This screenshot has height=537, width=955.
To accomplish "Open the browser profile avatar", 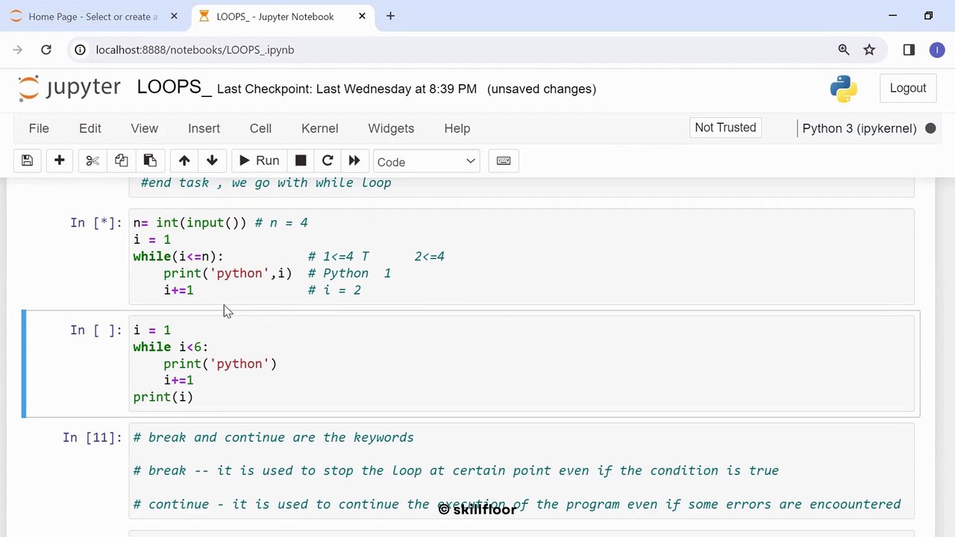I will point(937,50).
